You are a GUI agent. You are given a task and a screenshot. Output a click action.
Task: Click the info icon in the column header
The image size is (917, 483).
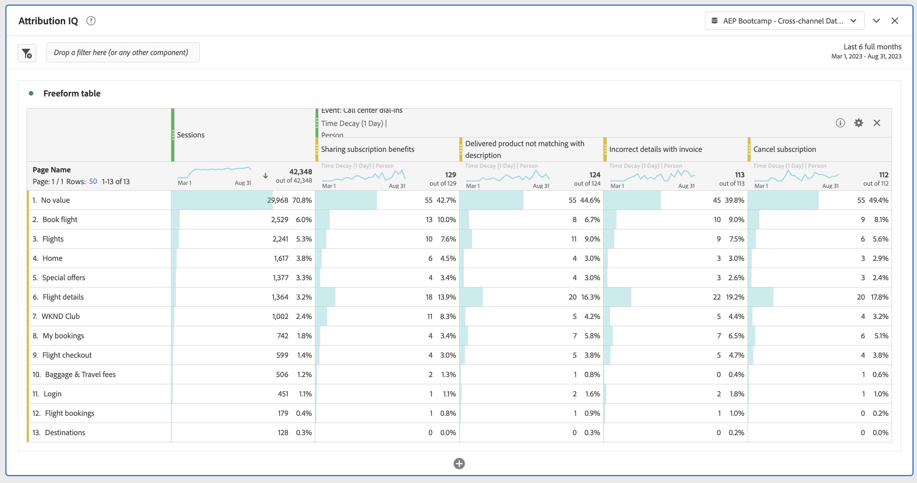[840, 123]
